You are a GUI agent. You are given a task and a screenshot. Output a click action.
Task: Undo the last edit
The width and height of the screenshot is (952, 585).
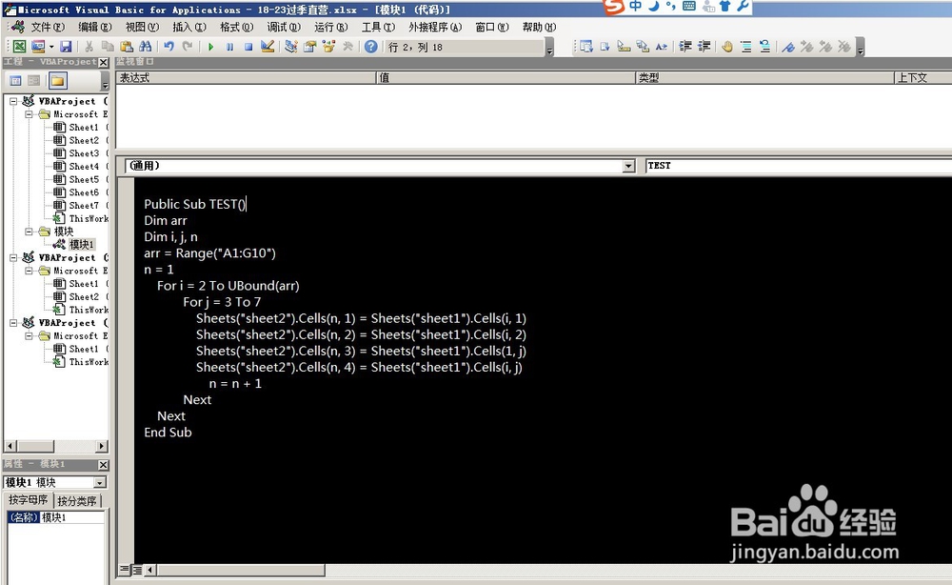click(x=169, y=47)
